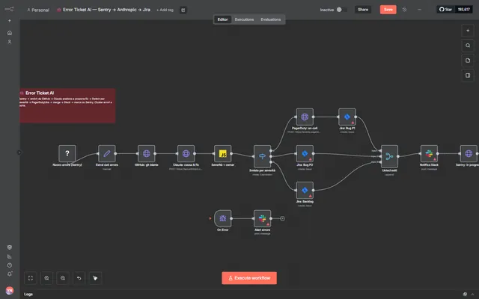Switch to the Evaluations tab
Image resolution: width=479 pixels, height=299 pixels.
(271, 19)
